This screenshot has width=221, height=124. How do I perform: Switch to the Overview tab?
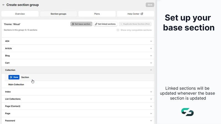coord(20,14)
